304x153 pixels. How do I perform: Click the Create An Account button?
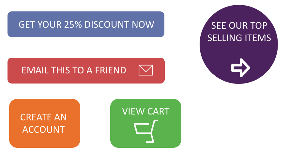45,123
